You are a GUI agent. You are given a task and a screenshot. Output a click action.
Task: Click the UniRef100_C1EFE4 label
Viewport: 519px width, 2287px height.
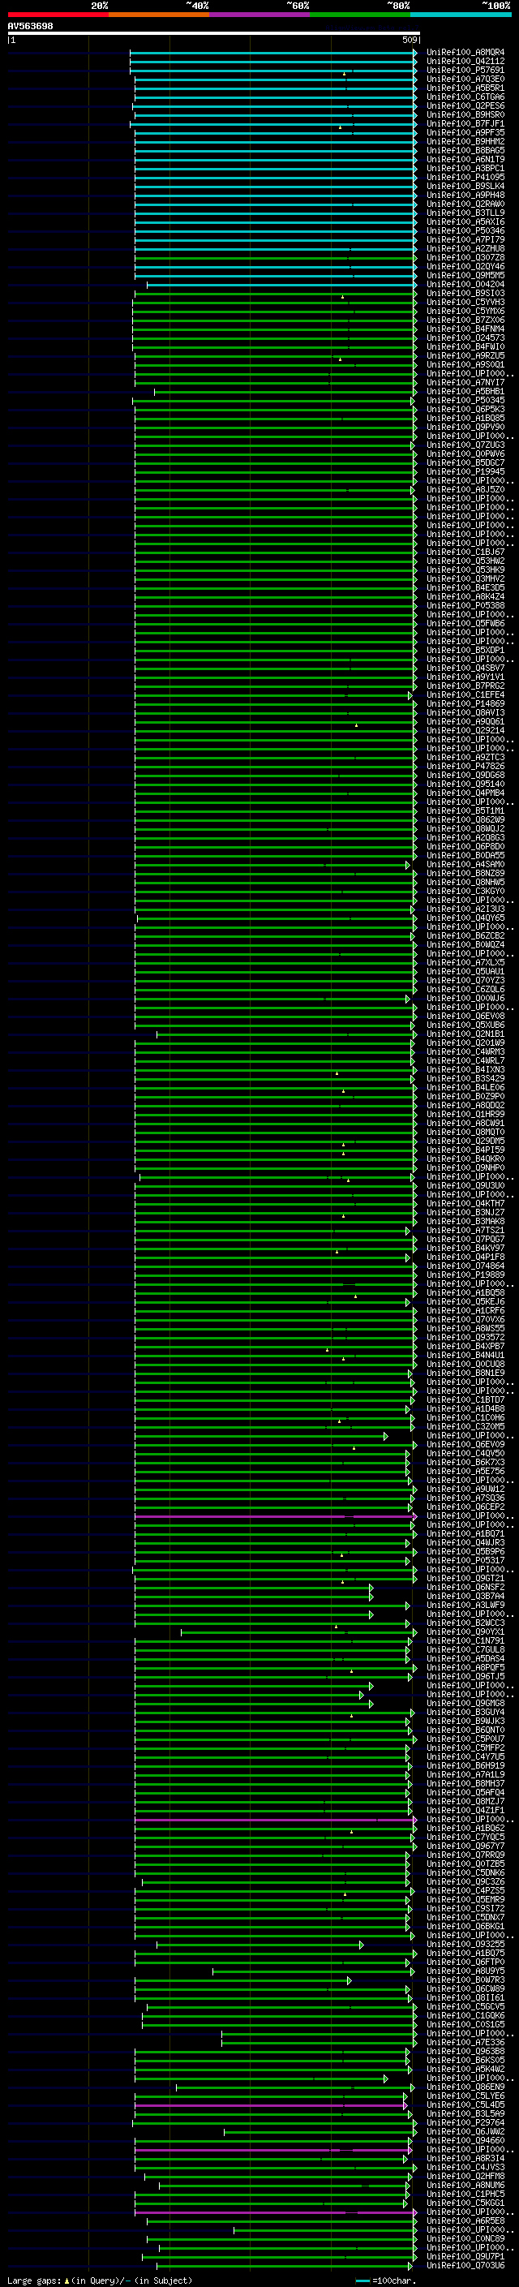(x=465, y=695)
